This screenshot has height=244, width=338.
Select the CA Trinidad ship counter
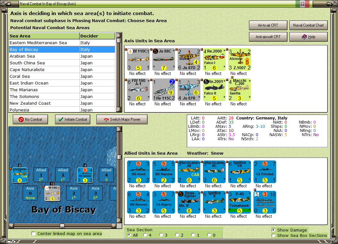click(x=265, y=172)
